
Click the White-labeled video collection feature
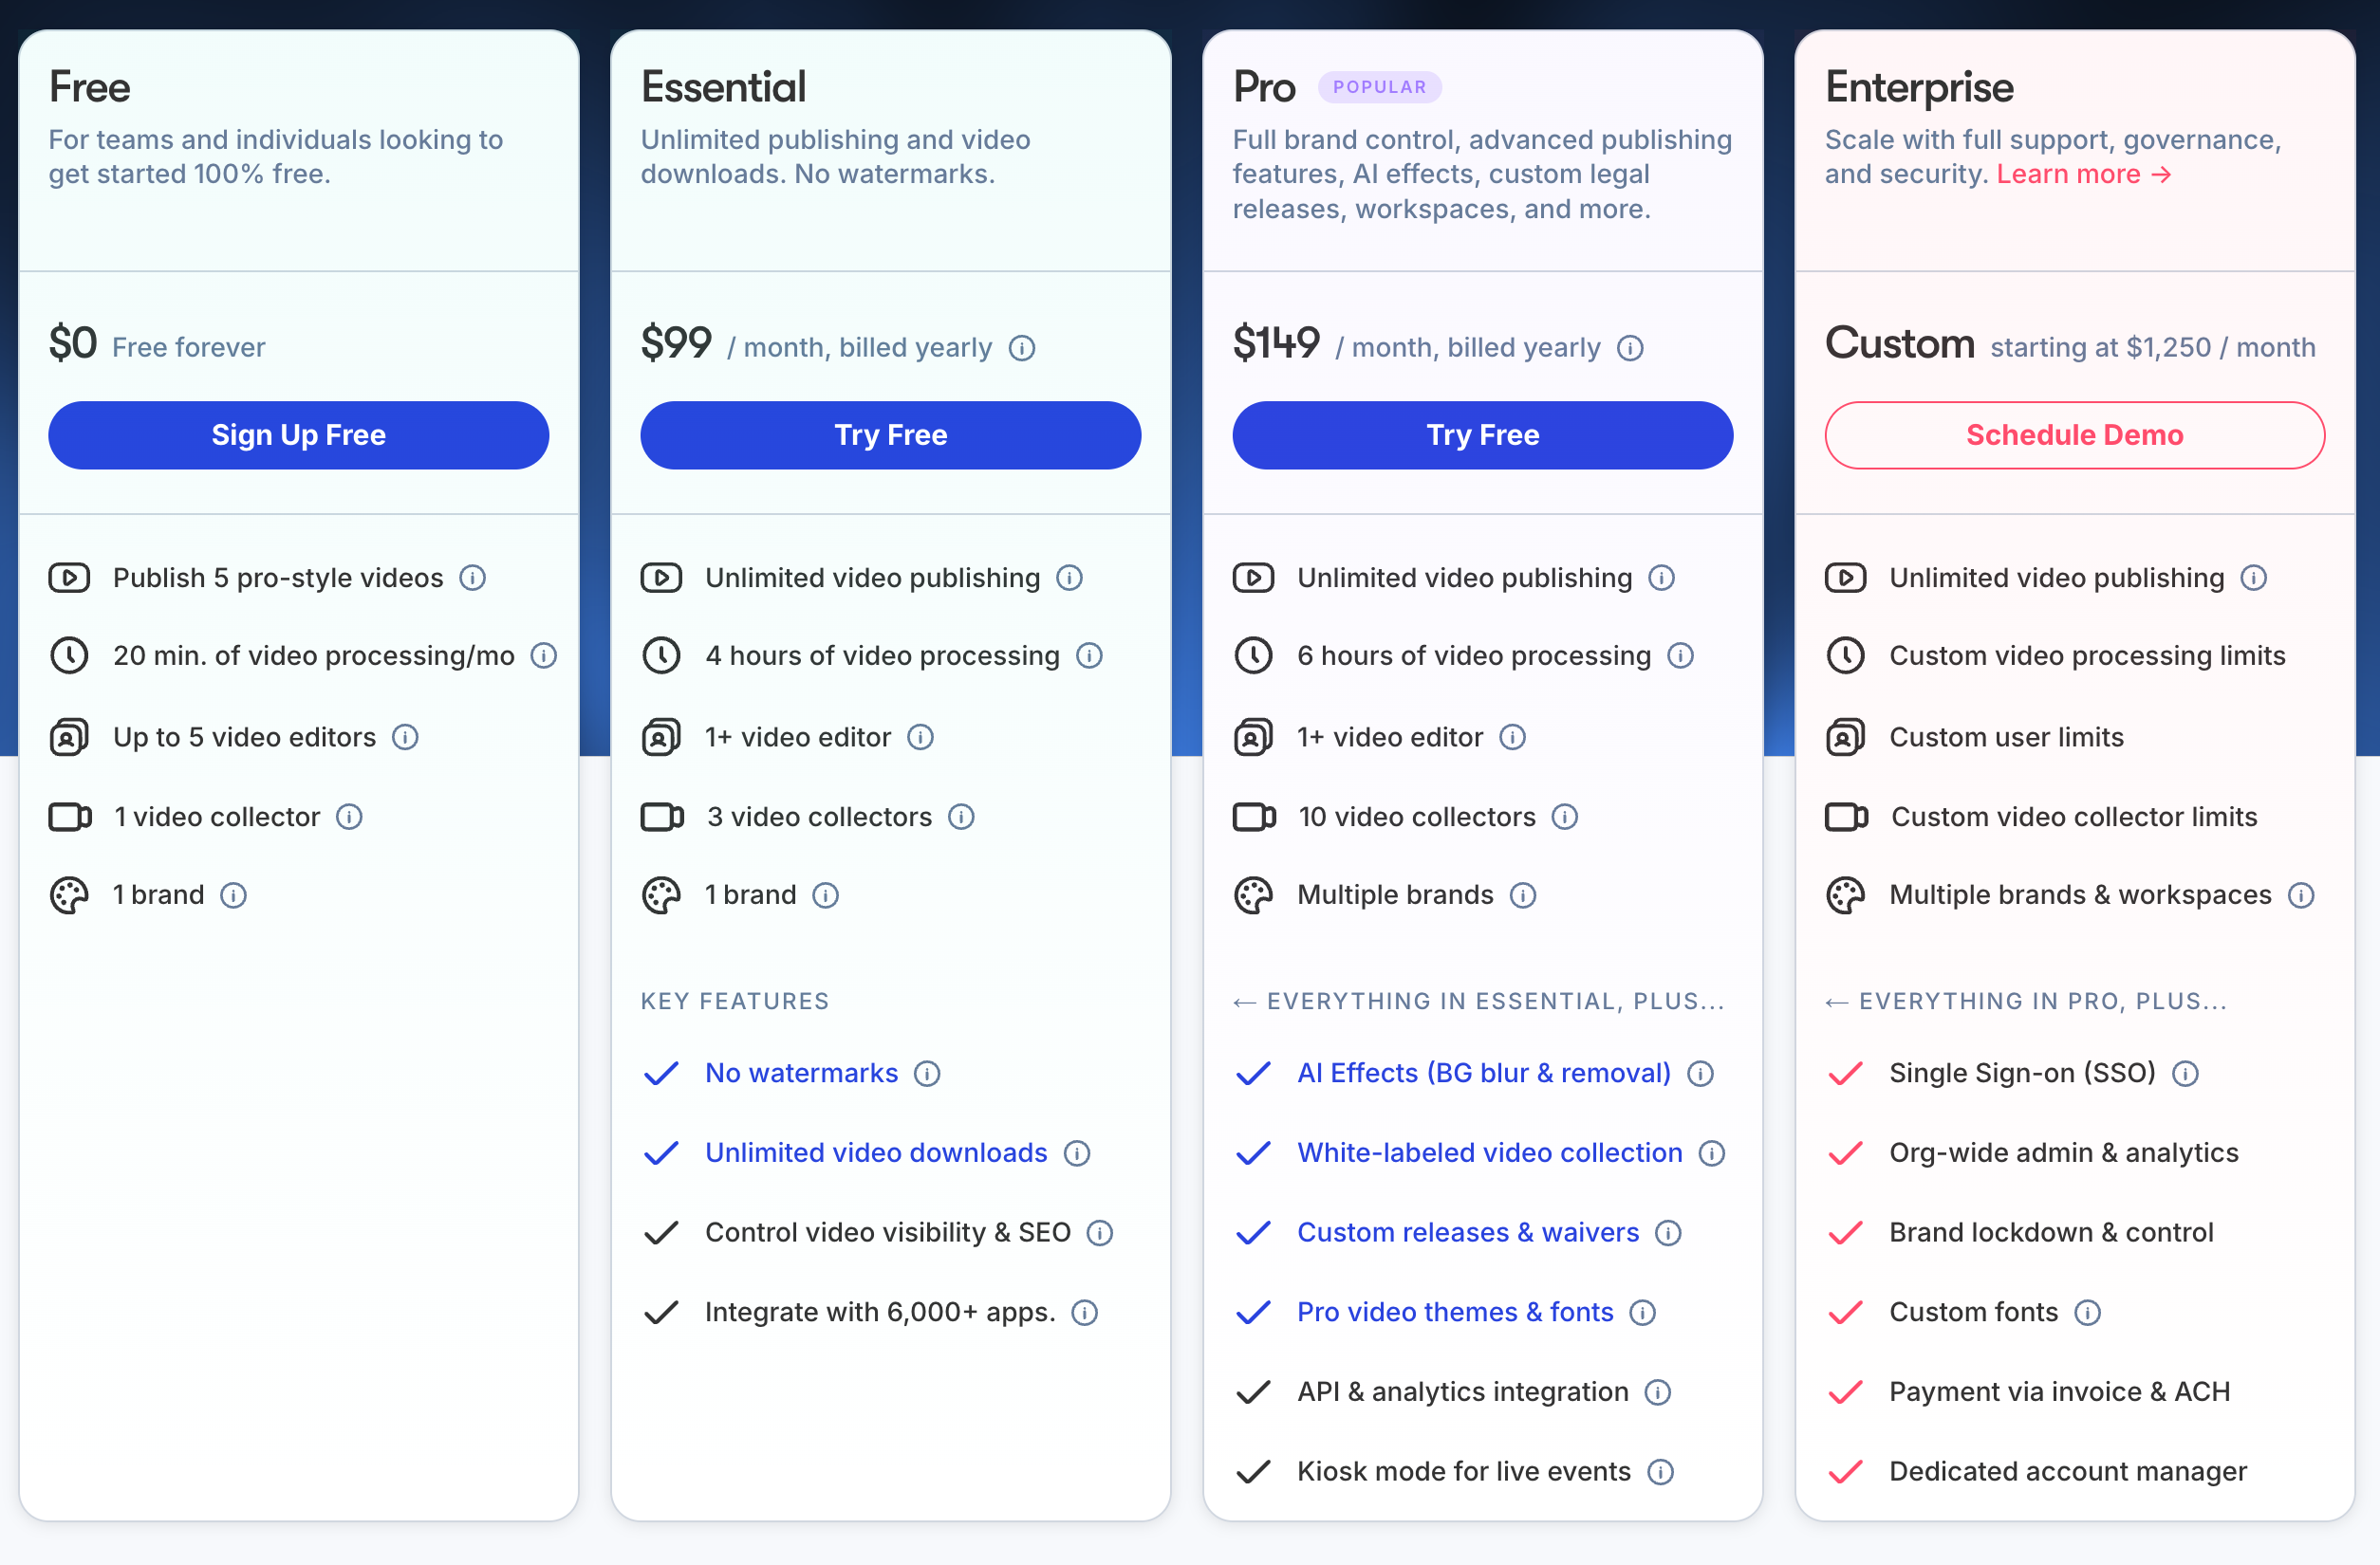click(1489, 1152)
